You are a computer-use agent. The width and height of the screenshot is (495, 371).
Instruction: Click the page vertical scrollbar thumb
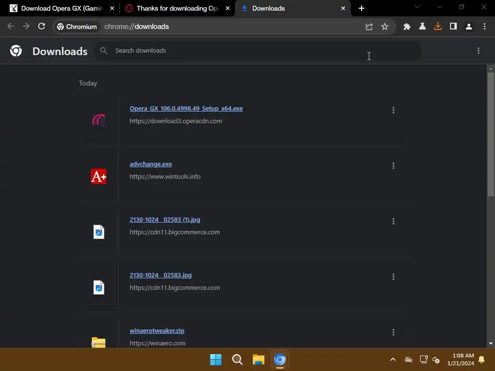click(491, 134)
